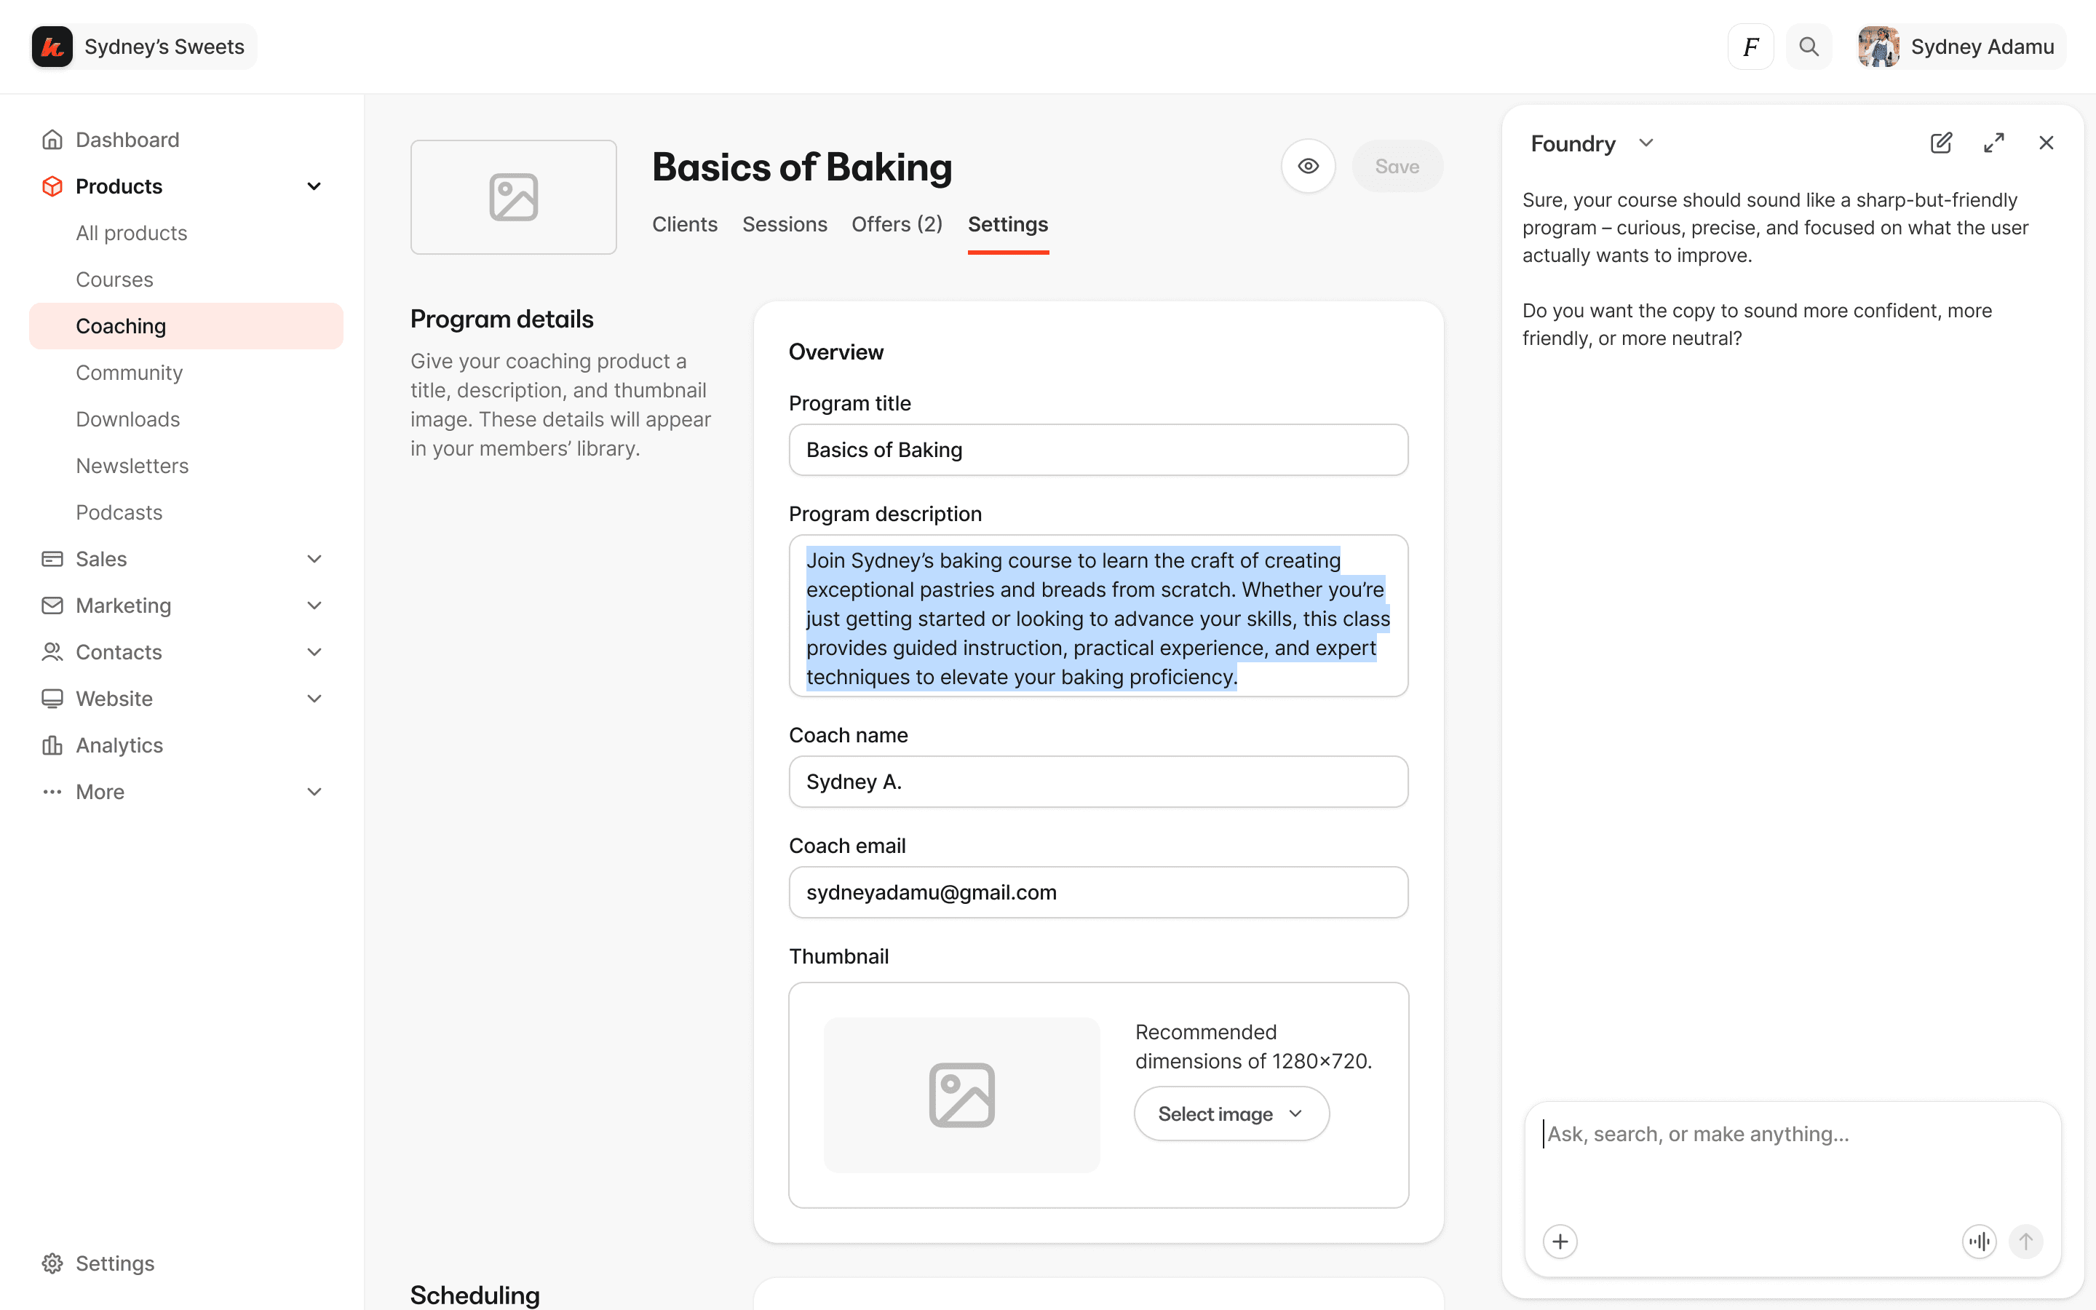Click the Save button

pyautogui.click(x=1396, y=167)
